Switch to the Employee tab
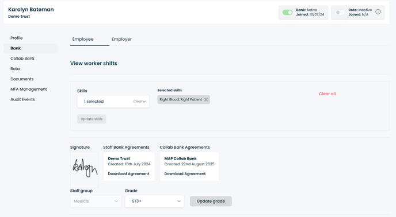 click(x=83, y=39)
